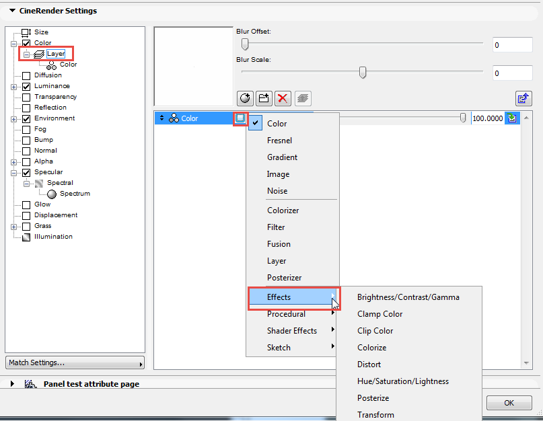Open the Shader Effects submenu
The image size is (543, 421).
[292, 331]
